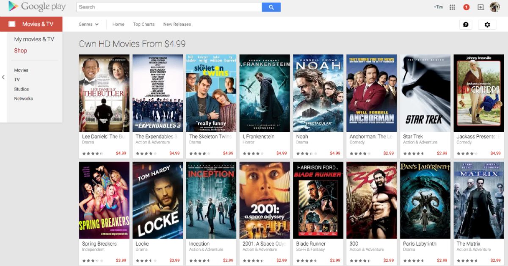Open the Inception movie poster
Image resolution: width=508 pixels, height=266 pixels.
[x=211, y=200]
